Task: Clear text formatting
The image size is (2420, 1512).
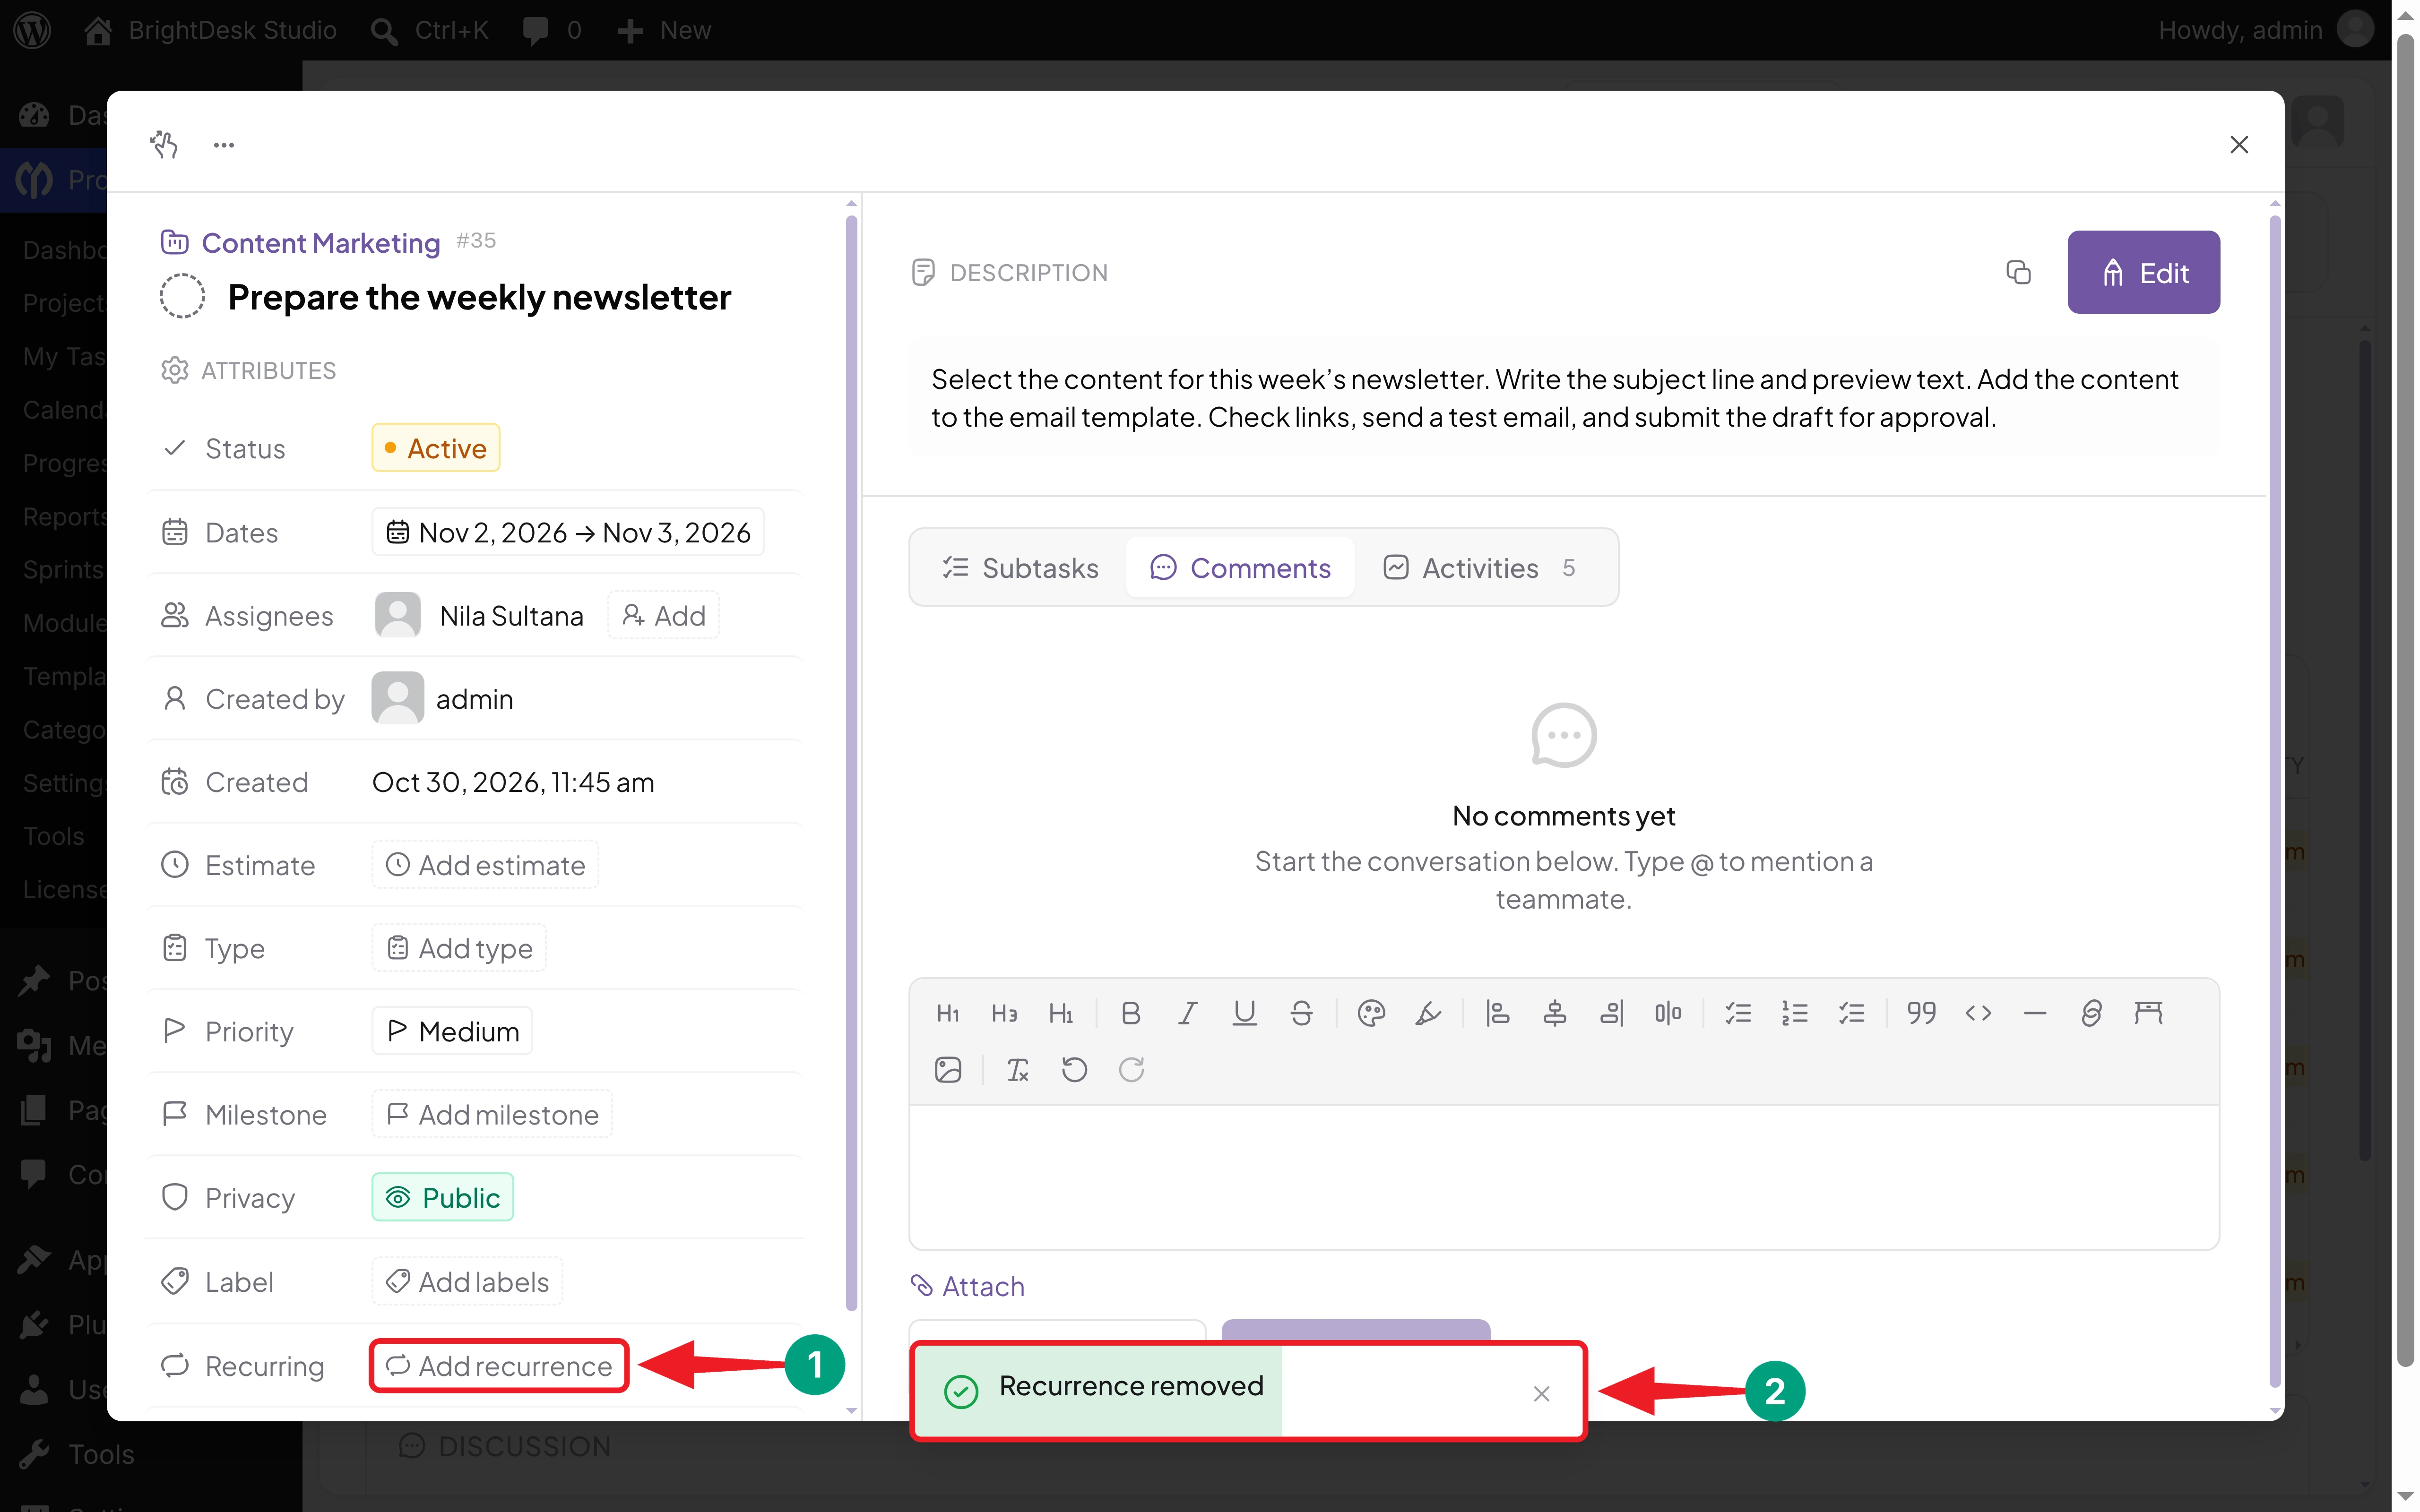Action: coord(1018,1070)
